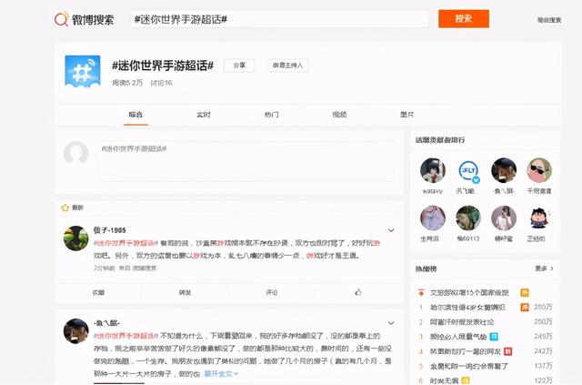Switch to the 图片 tab

point(407,115)
